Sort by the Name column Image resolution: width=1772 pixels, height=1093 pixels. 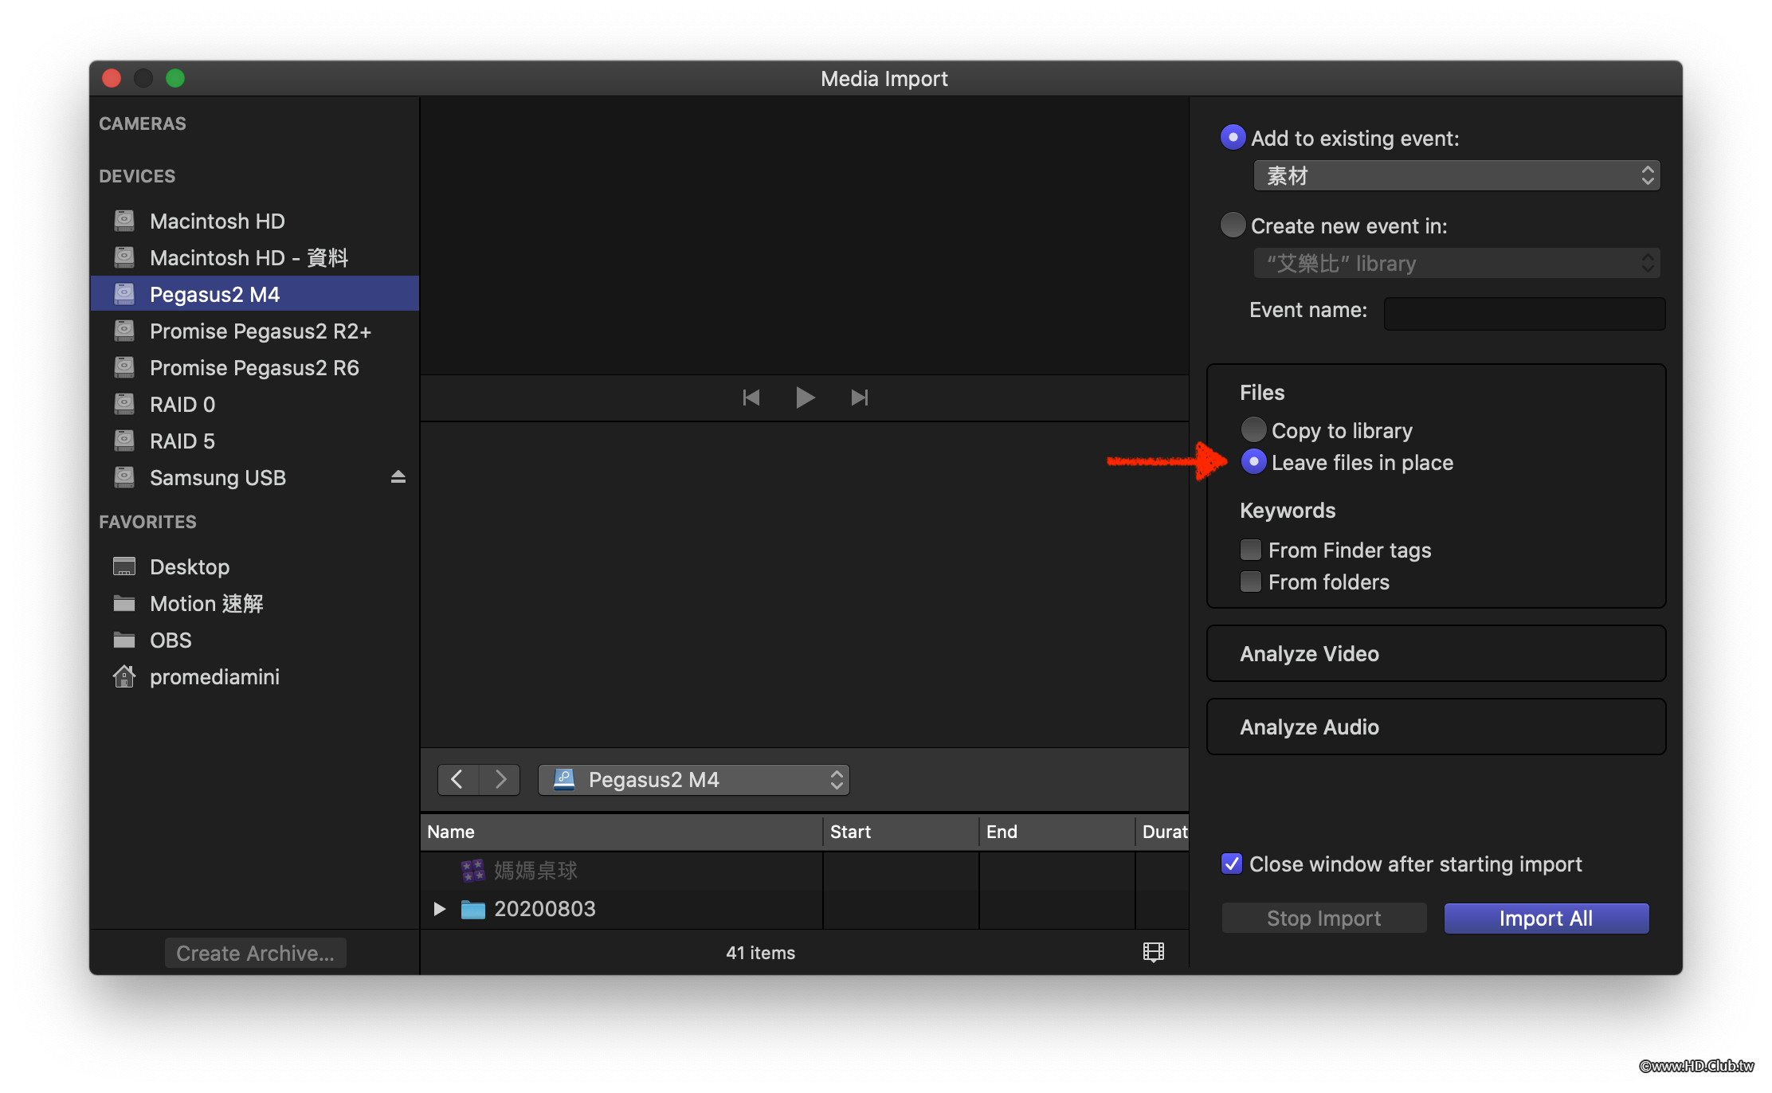[x=621, y=832]
